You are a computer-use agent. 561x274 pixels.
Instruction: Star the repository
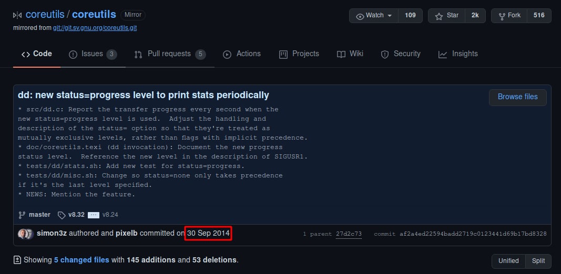[x=446, y=15]
